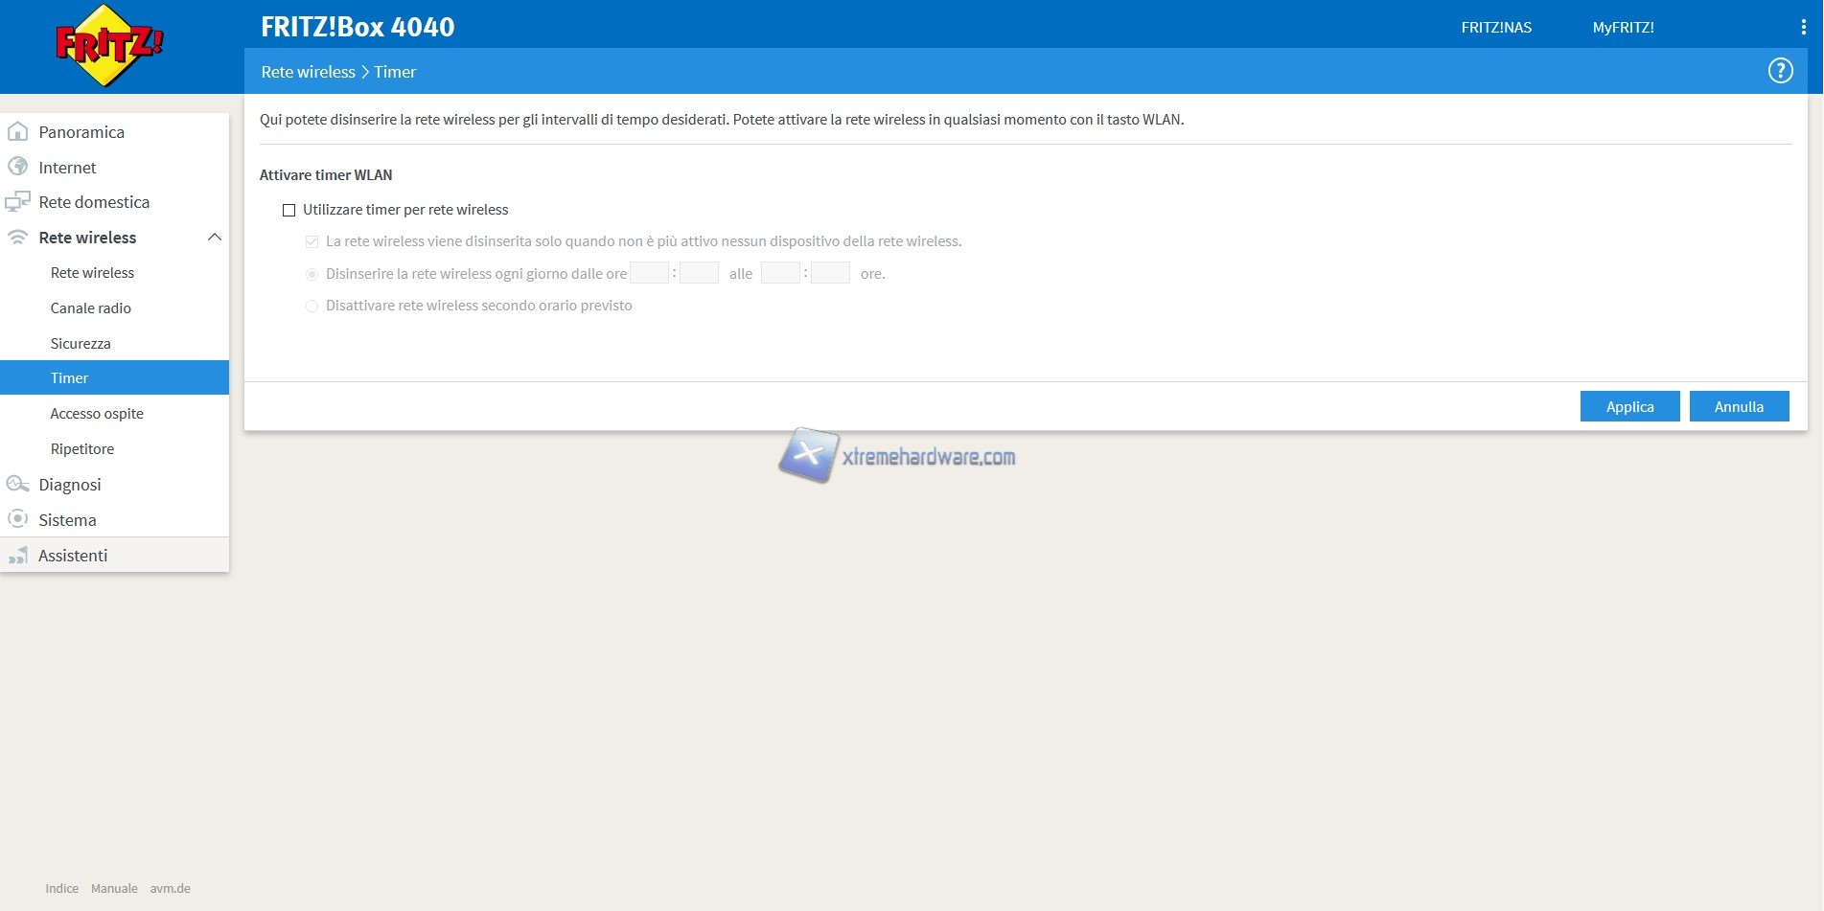Viewport: 1824px width, 911px height.
Task: Enable Utilizzare timer per rete wireless checkbox
Action: (289, 210)
